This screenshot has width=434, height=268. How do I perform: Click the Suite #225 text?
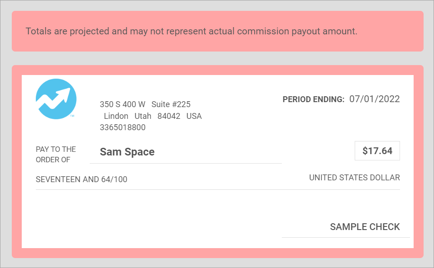171,104
